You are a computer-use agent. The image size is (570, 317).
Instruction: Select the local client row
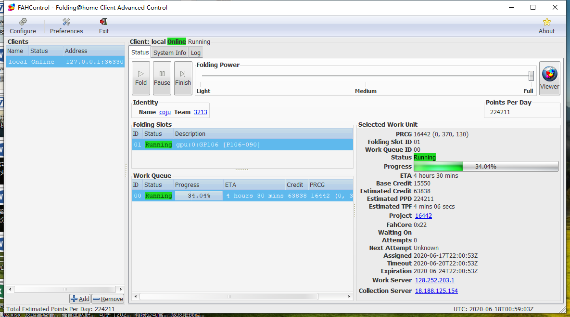point(65,62)
